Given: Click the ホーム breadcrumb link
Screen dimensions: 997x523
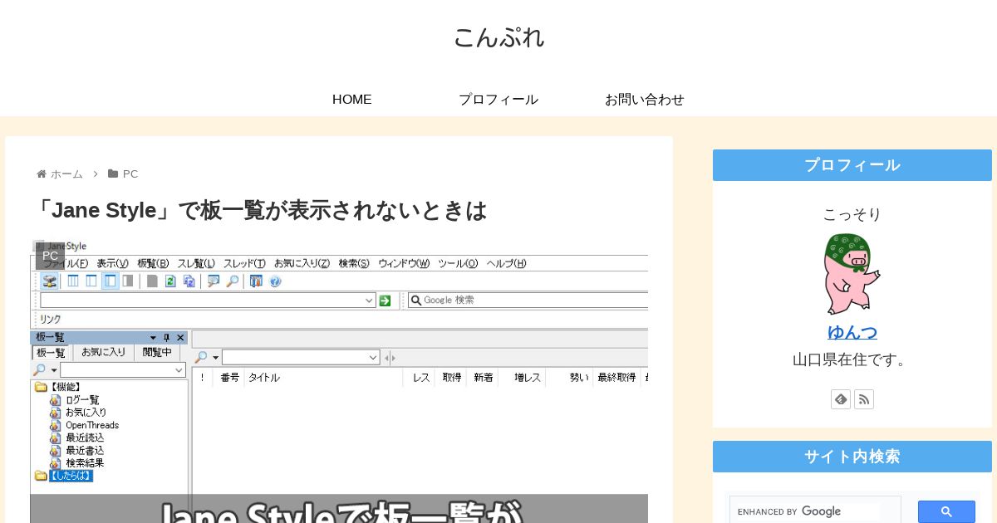Looking at the screenshot, I should [66, 174].
